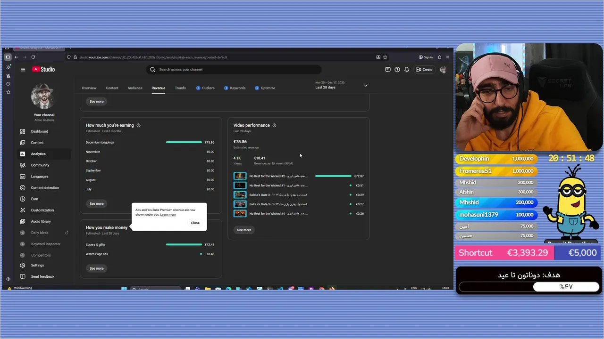Open the comments inbox icon in header
Viewport: 604px width, 339px height.
[388, 69]
